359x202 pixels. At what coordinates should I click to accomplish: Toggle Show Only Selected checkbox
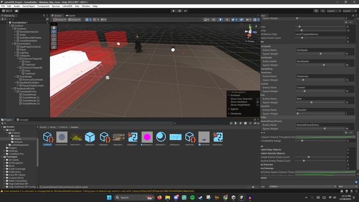tap(258, 99)
